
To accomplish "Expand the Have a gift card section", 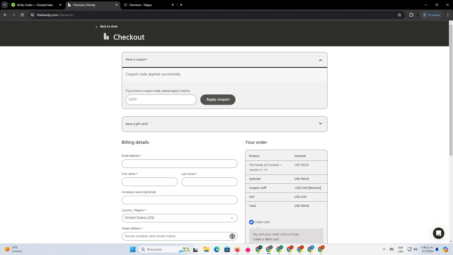I will (320, 124).
